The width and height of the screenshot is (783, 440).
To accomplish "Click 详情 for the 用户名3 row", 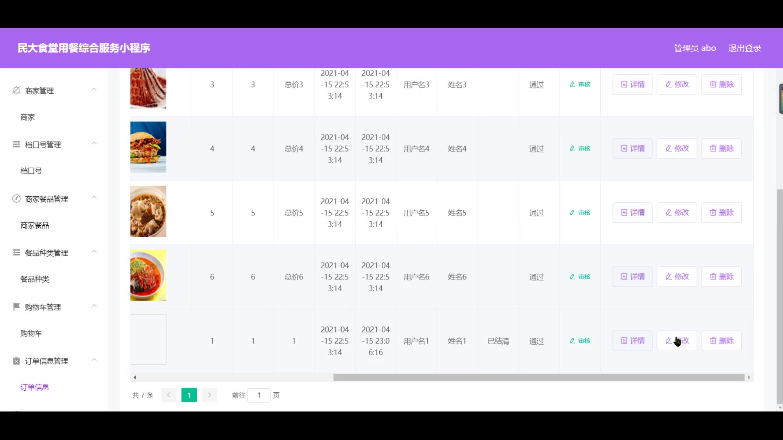I will [x=633, y=84].
